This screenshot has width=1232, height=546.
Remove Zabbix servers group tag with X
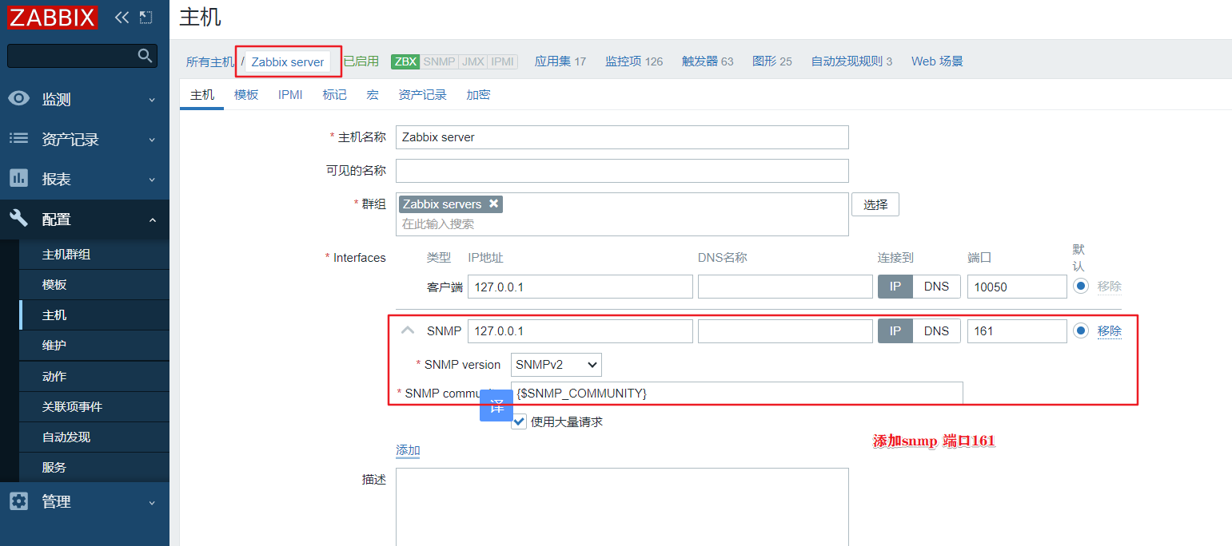point(494,204)
